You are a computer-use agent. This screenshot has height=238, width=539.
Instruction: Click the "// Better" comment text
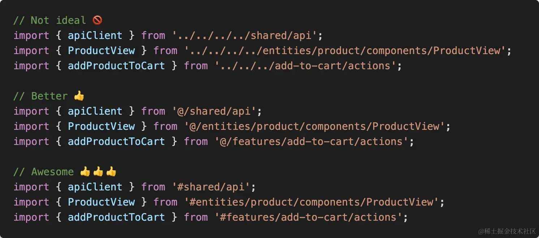click(40, 96)
